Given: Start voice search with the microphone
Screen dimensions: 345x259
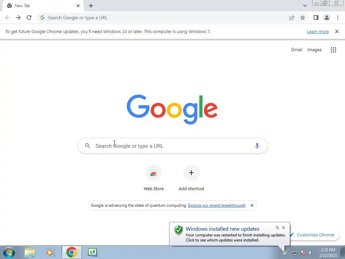Looking at the screenshot, I should point(257,146).
